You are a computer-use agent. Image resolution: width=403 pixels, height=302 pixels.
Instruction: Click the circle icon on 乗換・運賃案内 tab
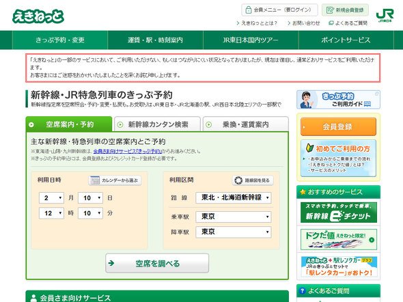209,124
